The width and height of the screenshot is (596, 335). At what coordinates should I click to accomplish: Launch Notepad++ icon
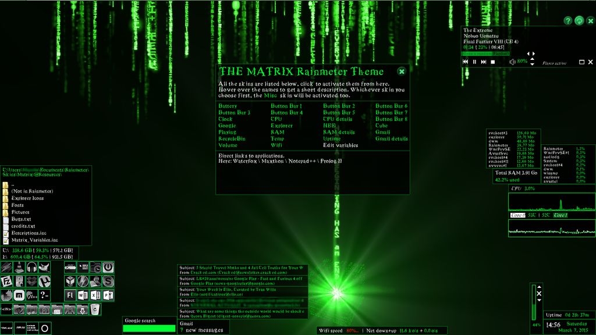[x=32, y=295]
